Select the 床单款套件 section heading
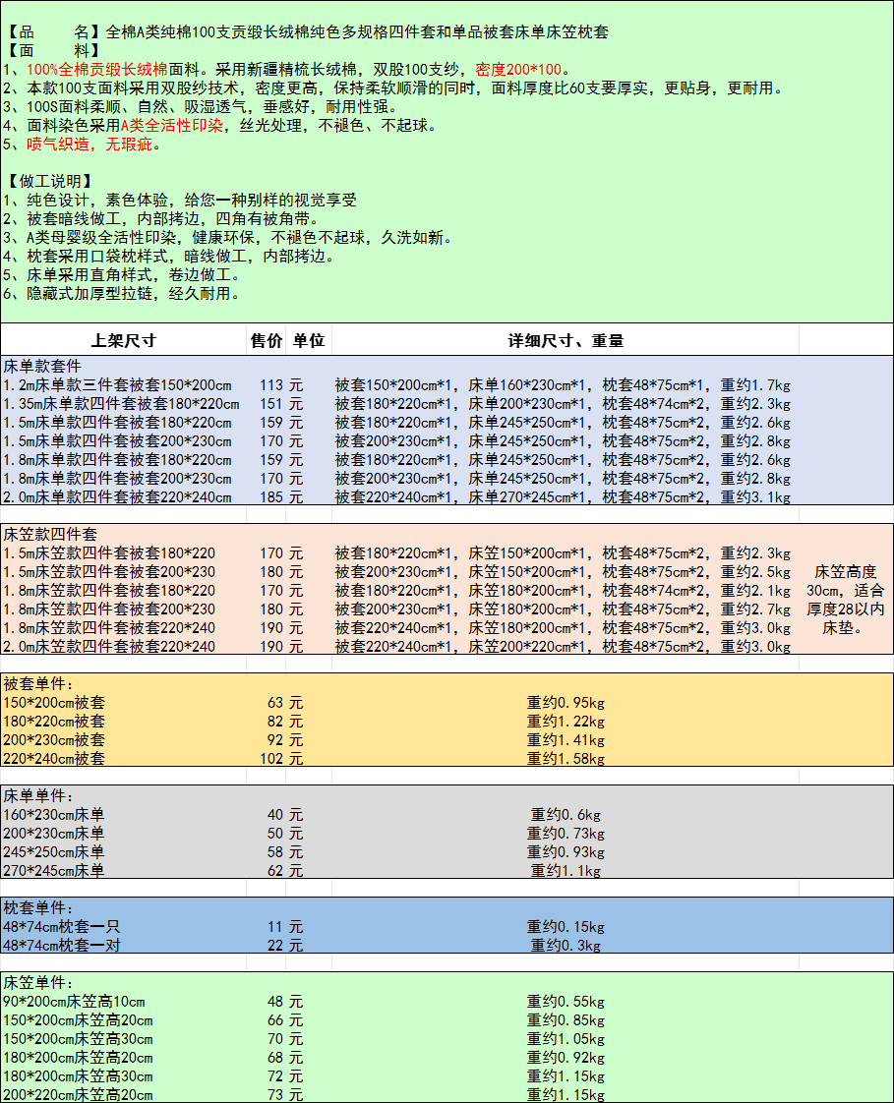Screen dimensions: 894x1103 coord(42,366)
